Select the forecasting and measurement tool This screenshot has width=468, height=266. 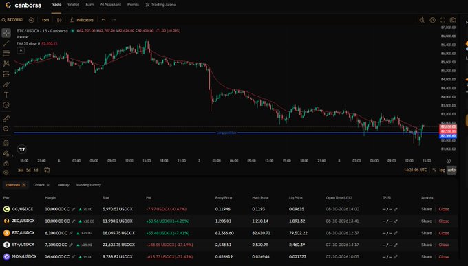pyautogui.click(x=6, y=74)
